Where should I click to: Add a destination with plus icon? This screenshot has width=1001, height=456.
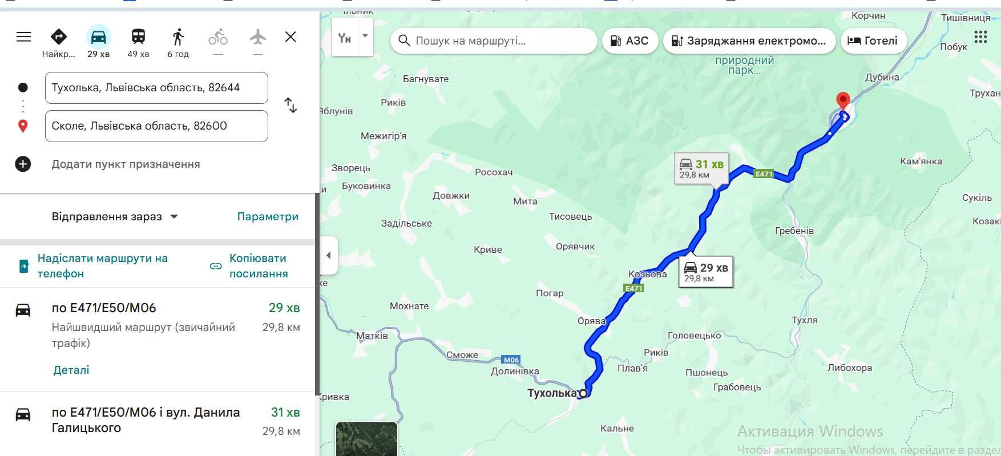tap(23, 164)
